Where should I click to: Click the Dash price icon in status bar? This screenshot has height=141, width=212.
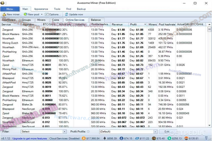point(137,138)
